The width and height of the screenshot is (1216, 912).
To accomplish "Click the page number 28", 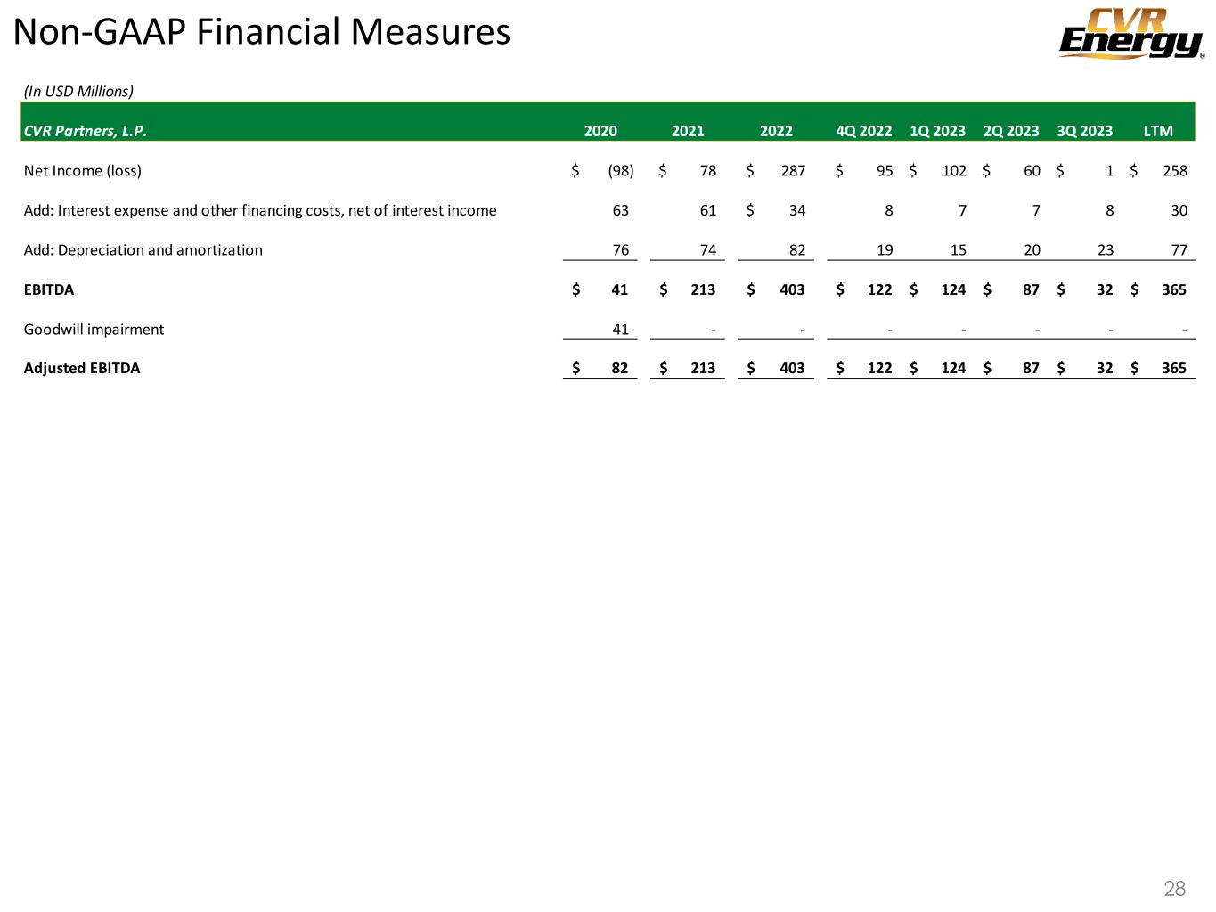I will click(1174, 888).
